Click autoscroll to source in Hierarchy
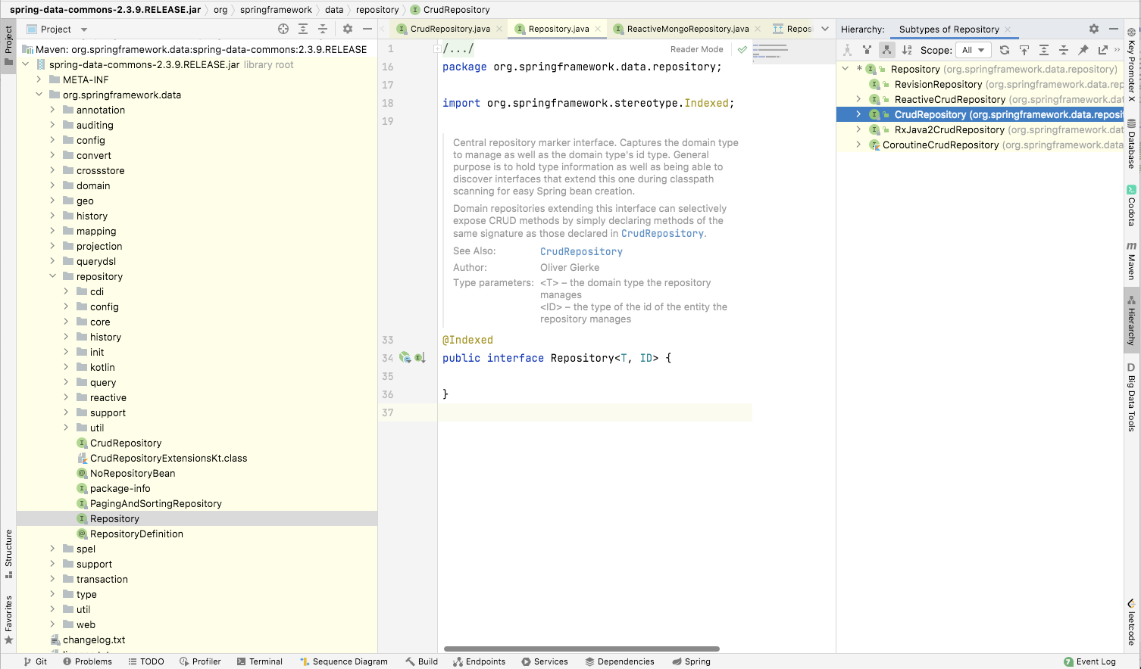 [x=1024, y=50]
